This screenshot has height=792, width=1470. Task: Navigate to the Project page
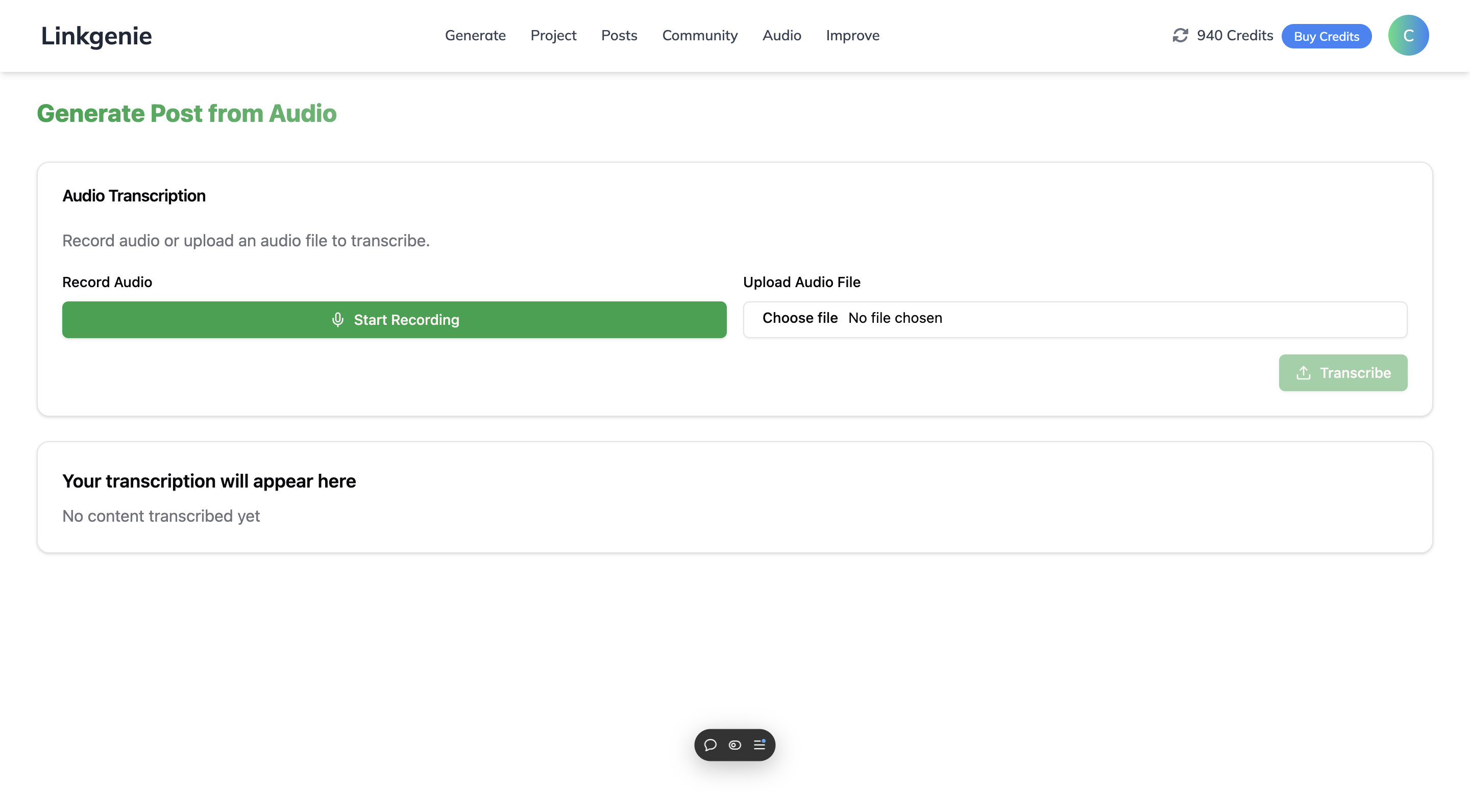click(x=553, y=35)
